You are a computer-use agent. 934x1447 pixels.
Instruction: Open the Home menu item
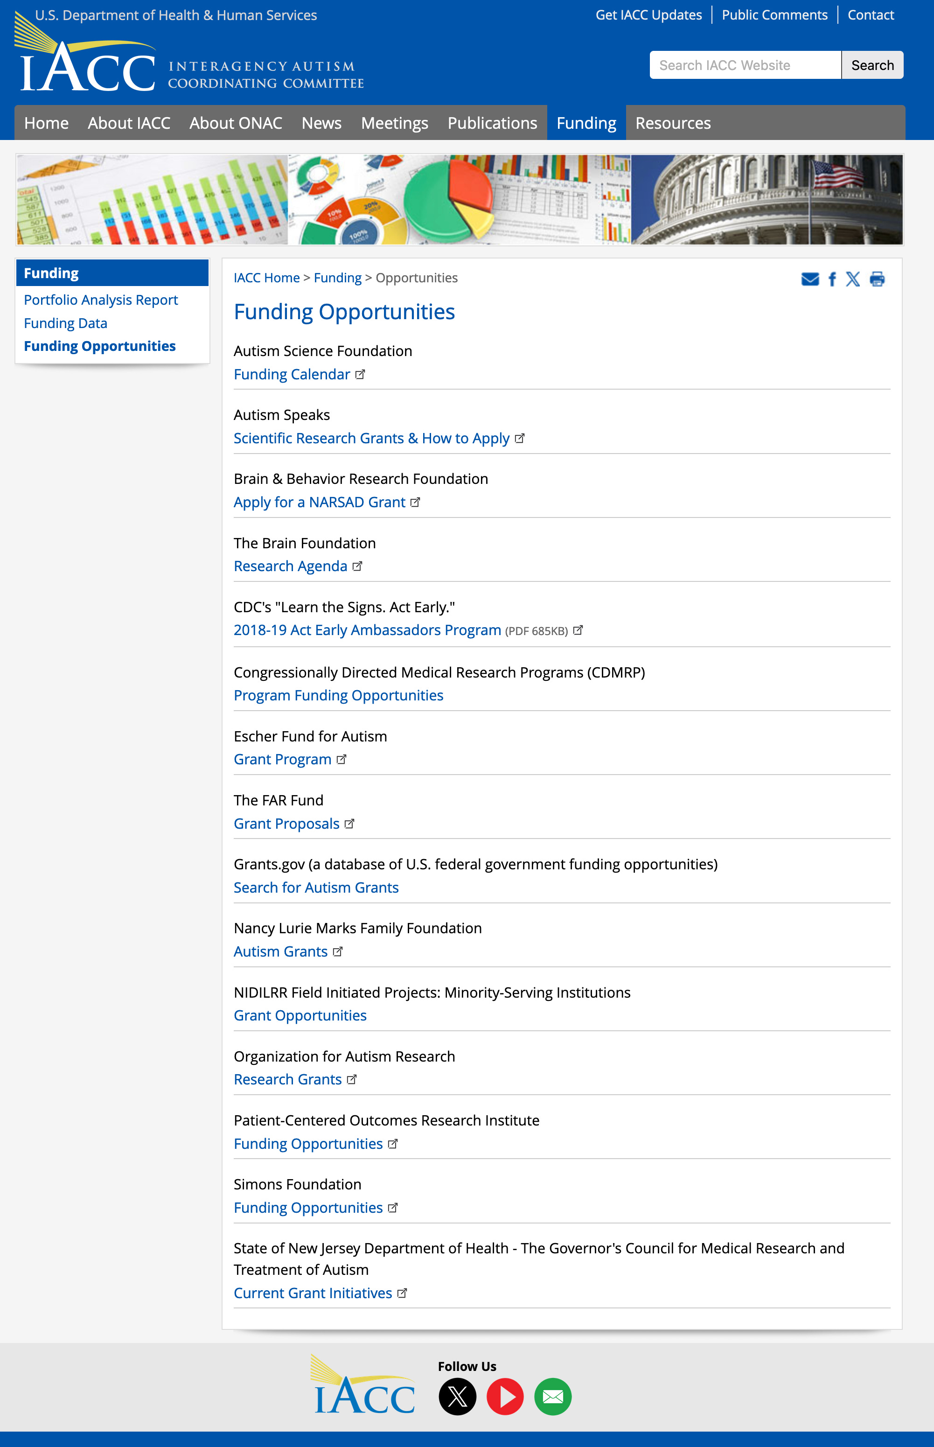tap(46, 123)
